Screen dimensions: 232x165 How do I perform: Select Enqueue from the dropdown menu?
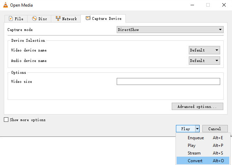pos(203,137)
